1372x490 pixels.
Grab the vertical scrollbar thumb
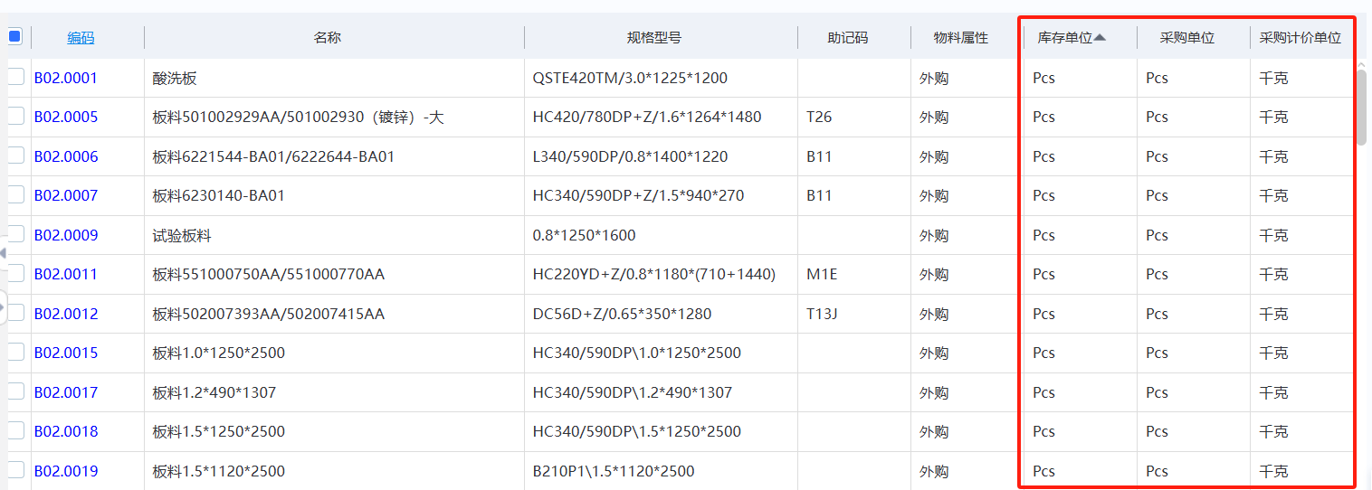click(x=1362, y=107)
